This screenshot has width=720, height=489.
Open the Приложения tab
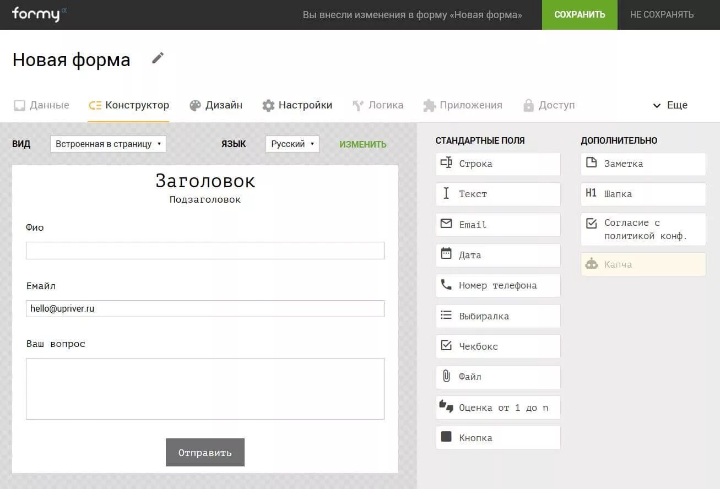[462, 105]
